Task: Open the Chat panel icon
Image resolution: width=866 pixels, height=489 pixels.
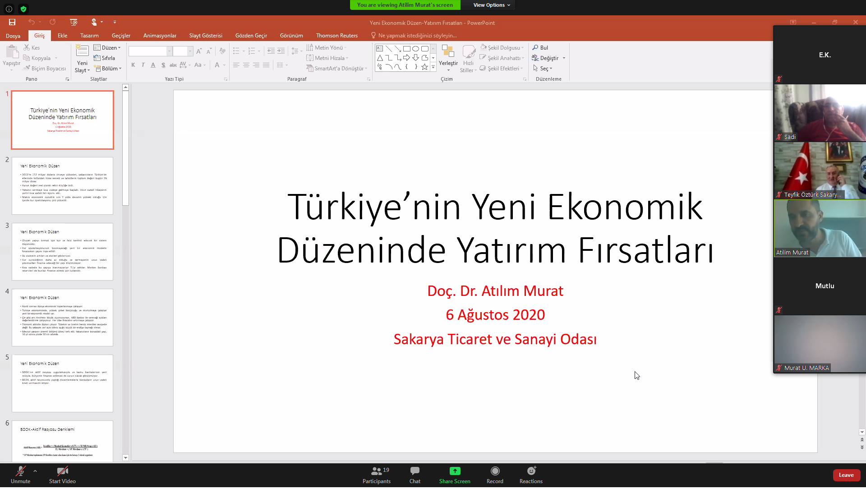Action: (415, 471)
